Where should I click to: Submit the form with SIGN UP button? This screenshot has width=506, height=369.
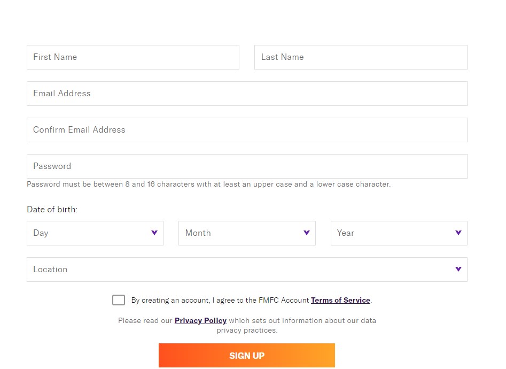pyautogui.click(x=246, y=356)
